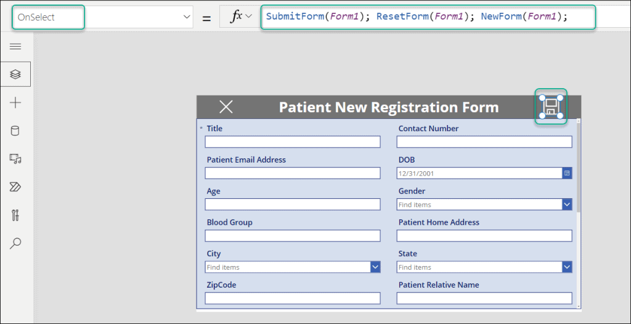Open the City dropdown arrow
Image resolution: width=631 pixels, height=324 pixels.
tap(375, 267)
